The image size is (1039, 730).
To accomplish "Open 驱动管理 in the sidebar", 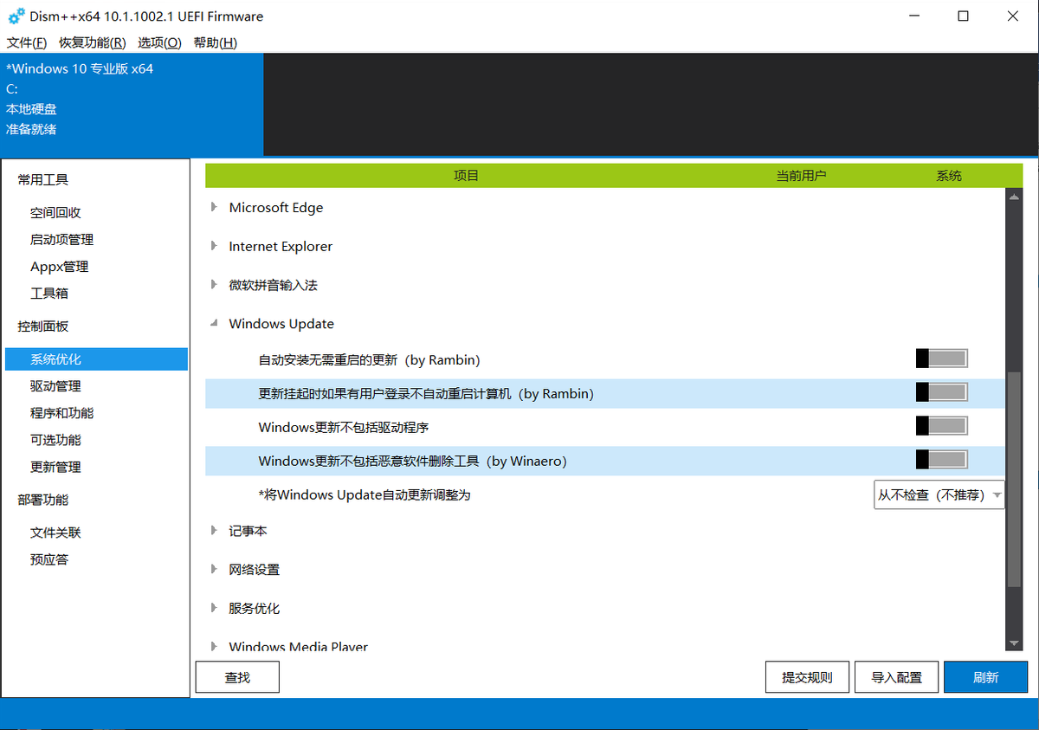I will pos(55,386).
